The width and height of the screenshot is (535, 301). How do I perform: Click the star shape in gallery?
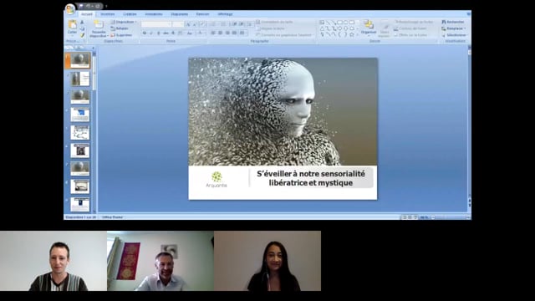tap(351, 34)
